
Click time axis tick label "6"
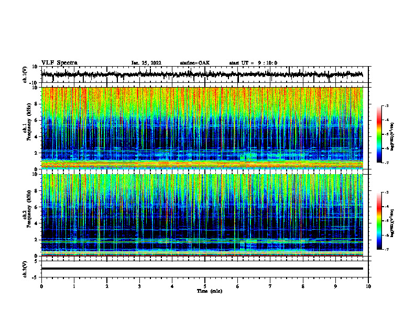pyautogui.click(x=238, y=286)
